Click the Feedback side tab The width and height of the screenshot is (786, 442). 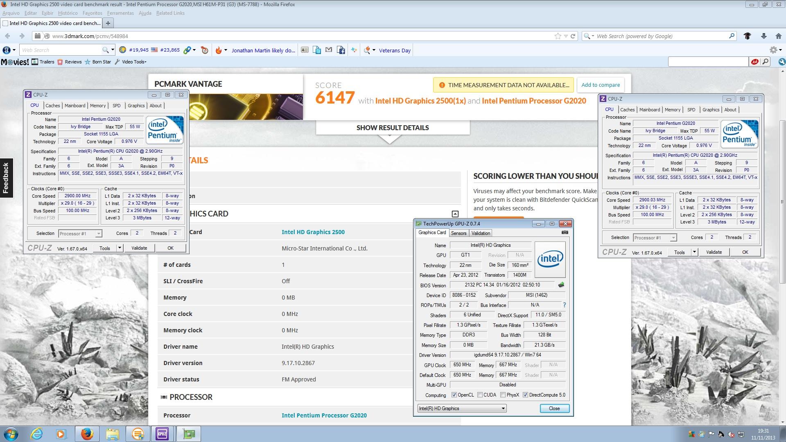6,178
